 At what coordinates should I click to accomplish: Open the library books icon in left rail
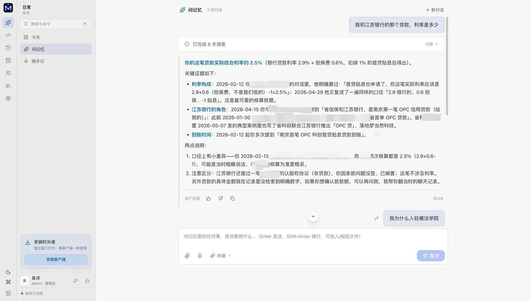[8, 86]
